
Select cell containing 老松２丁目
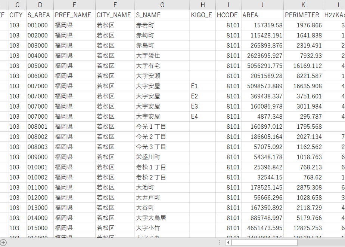click(x=162, y=177)
